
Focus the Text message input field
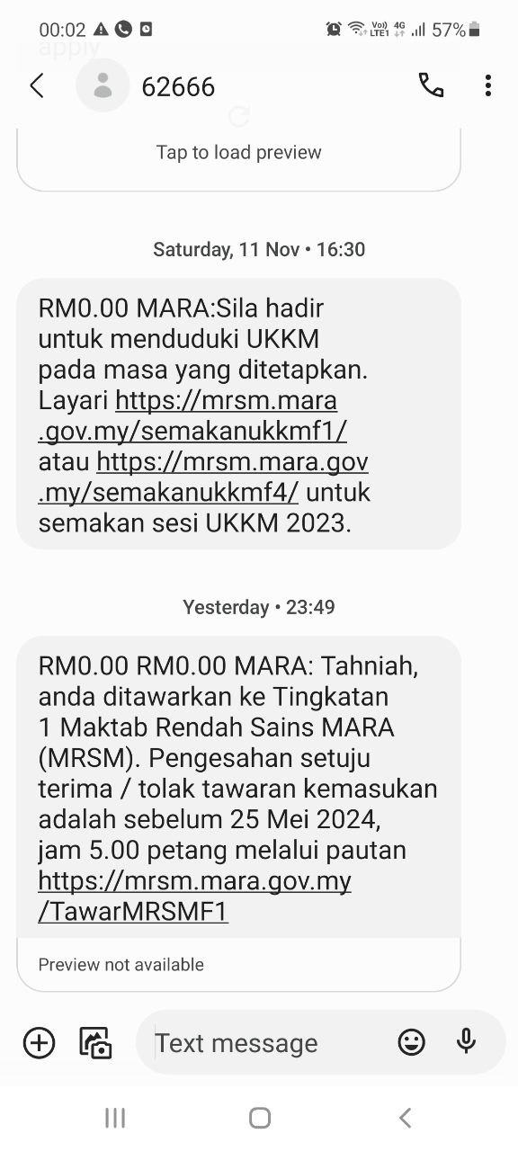click(x=270, y=1042)
